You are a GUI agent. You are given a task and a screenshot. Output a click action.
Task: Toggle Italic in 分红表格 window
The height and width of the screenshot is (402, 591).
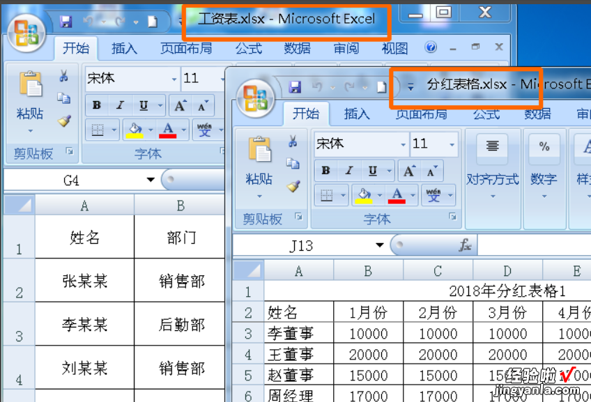tap(349, 171)
